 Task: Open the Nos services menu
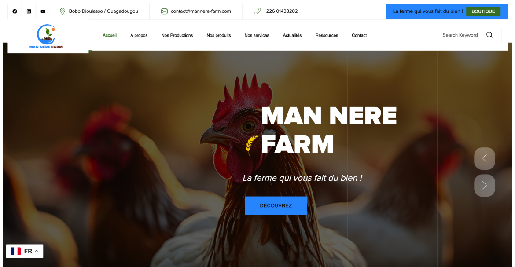[257, 35]
